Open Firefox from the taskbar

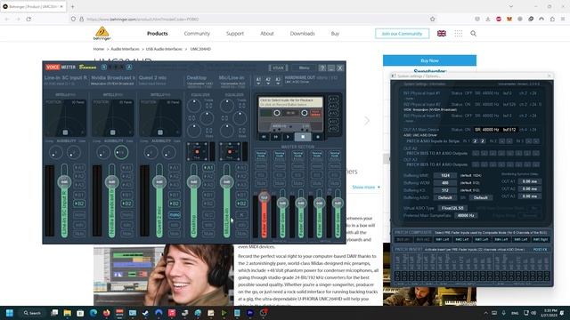point(106,313)
